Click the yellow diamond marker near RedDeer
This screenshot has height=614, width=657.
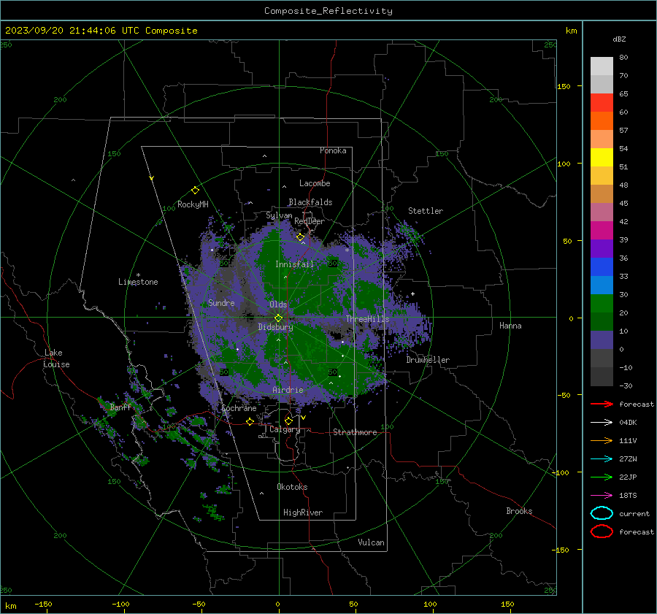pos(300,237)
